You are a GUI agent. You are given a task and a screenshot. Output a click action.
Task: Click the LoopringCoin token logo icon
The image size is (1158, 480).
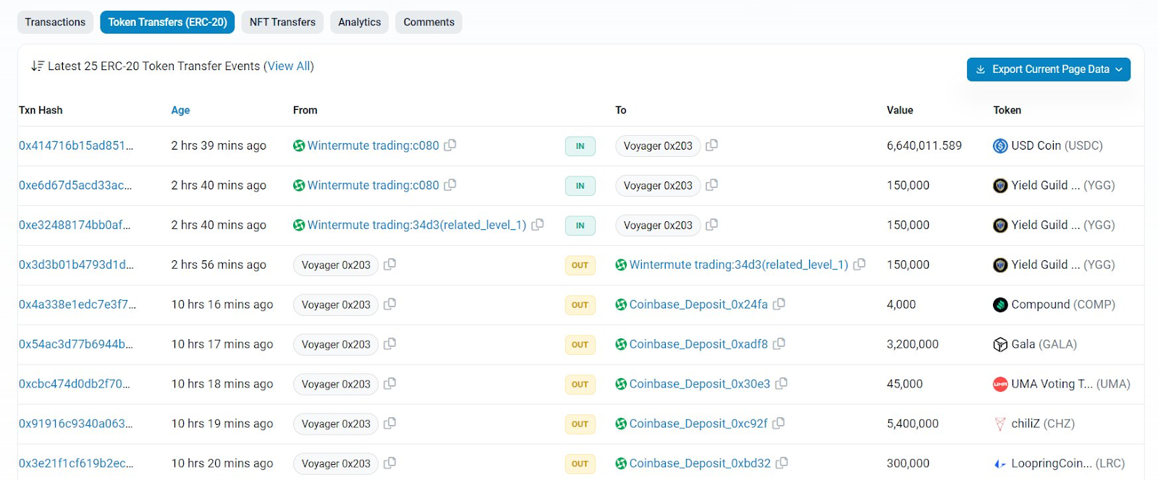[x=1000, y=464]
